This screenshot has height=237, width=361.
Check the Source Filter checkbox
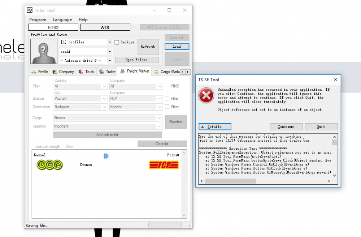click(x=167, y=98)
